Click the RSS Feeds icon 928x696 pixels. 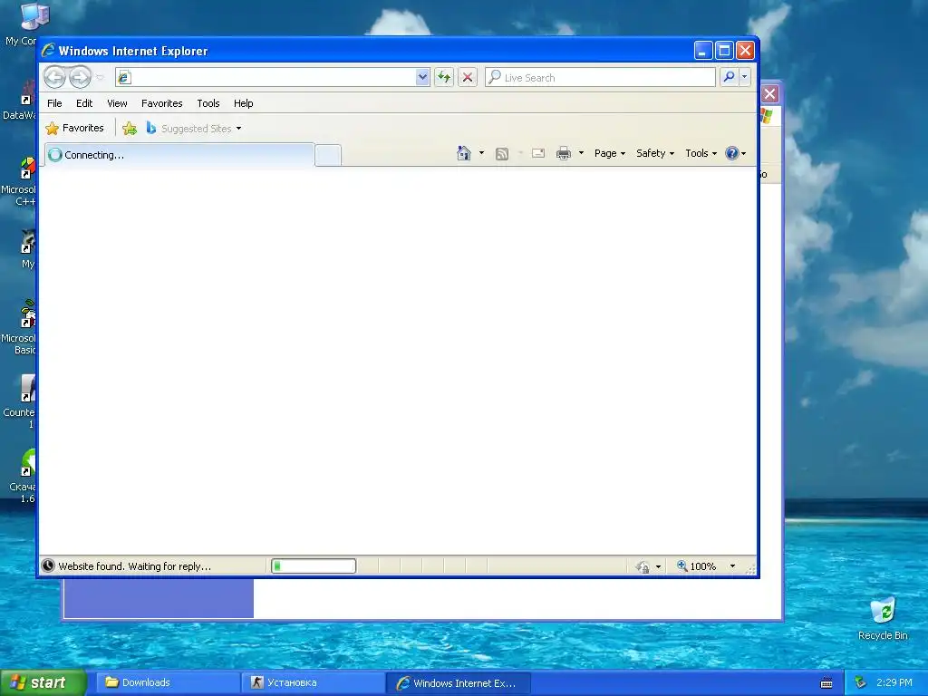pyautogui.click(x=502, y=154)
